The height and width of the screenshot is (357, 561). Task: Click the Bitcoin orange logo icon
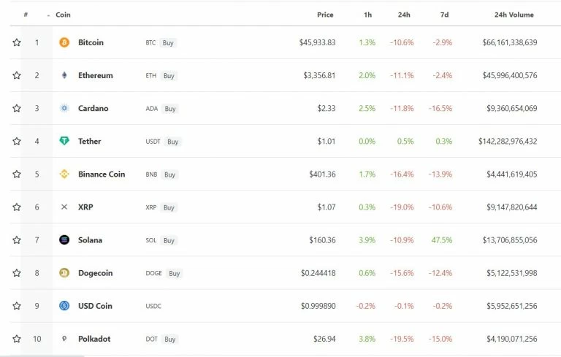pos(64,42)
